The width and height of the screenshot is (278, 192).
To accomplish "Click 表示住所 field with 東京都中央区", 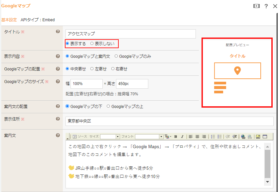I will tap(170, 121).
